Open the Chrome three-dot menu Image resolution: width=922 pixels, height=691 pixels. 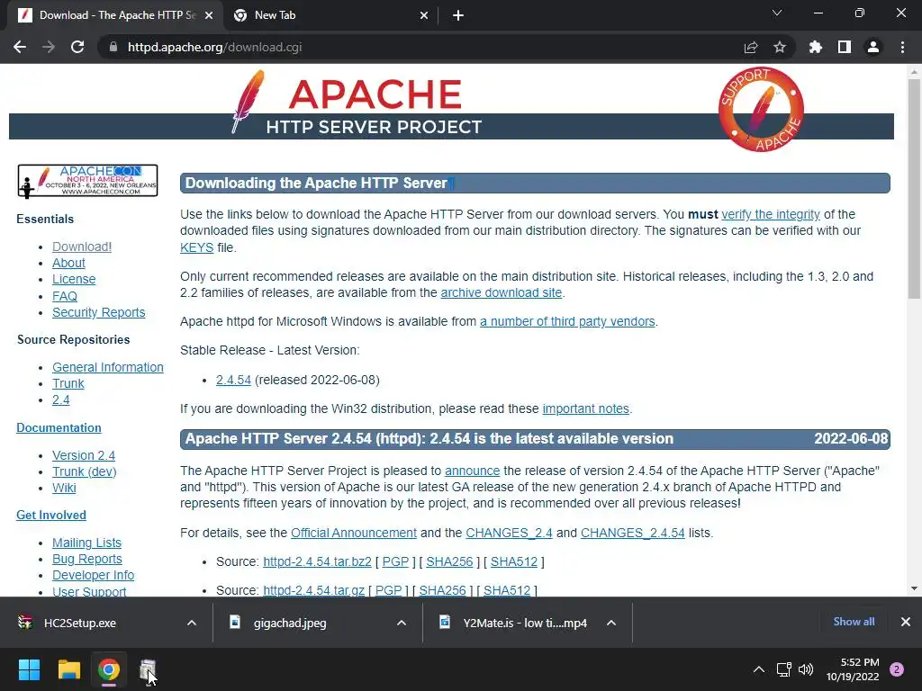click(902, 47)
